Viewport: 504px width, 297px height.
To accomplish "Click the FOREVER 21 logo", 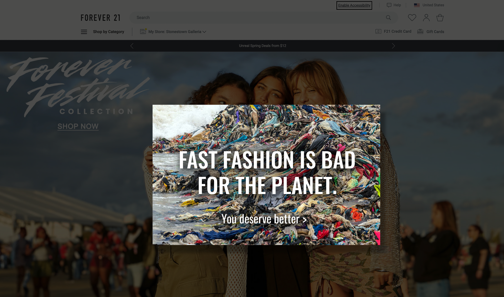I will [101, 18].
